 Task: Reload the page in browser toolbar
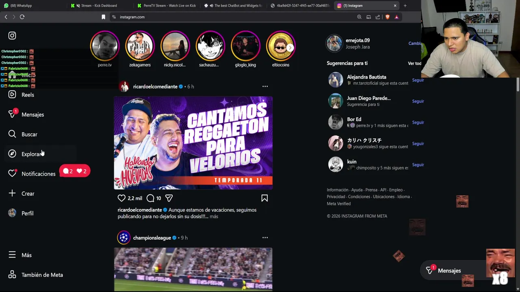(22, 17)
